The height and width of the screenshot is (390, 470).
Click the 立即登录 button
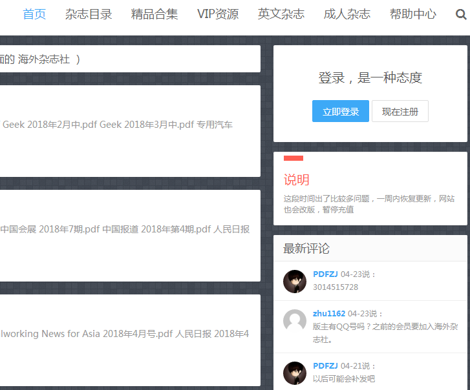341,111
